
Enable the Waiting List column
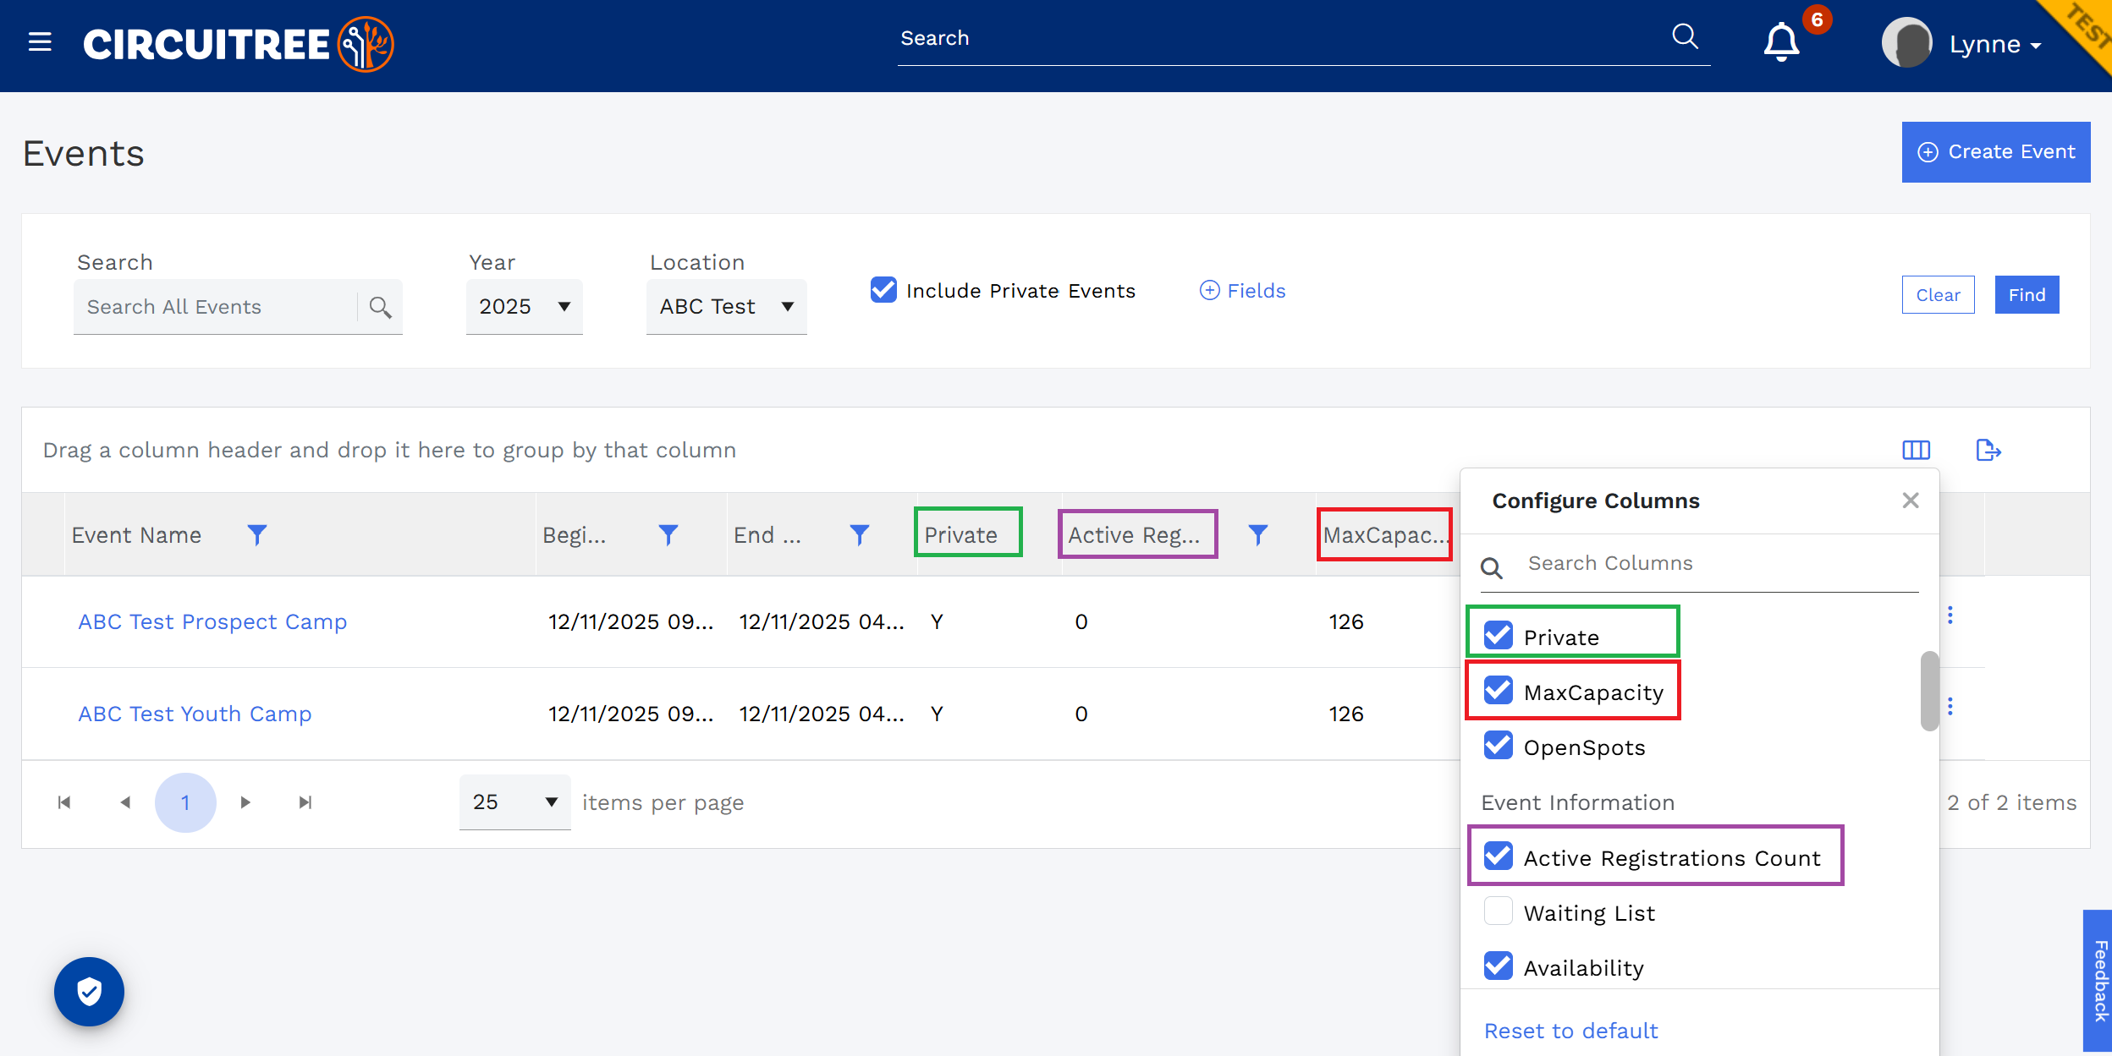click(x=1499, y=911)
